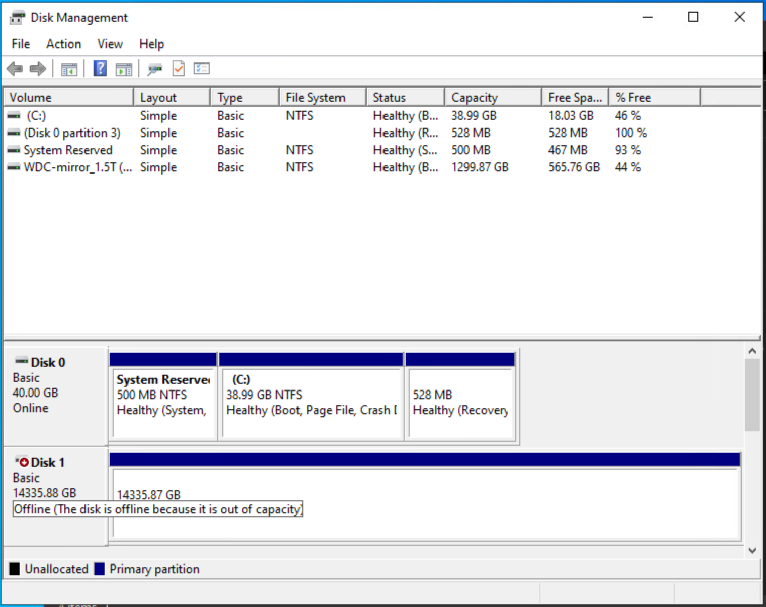Sort by the Capacity column header
766x607 pixels.
pyautogui.click(x=493, y=97)
